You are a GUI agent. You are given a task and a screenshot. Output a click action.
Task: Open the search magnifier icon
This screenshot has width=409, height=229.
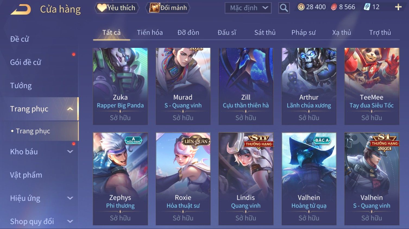284,8
